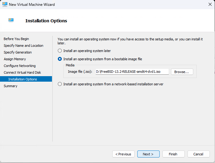Click the Image file (.iso) label
The width and height of the screenshot is (215, 163).
point(80,72)
